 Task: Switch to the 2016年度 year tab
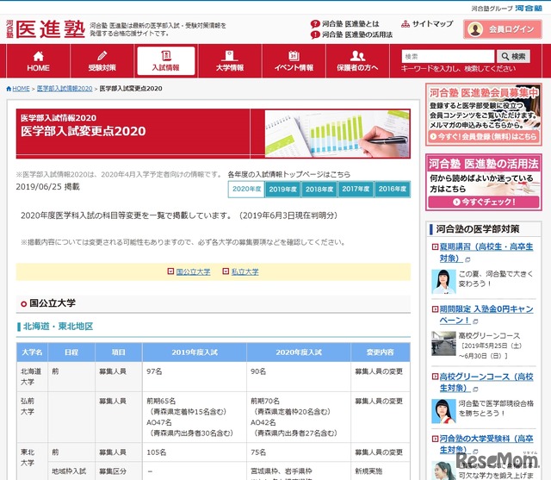[392, 190]
